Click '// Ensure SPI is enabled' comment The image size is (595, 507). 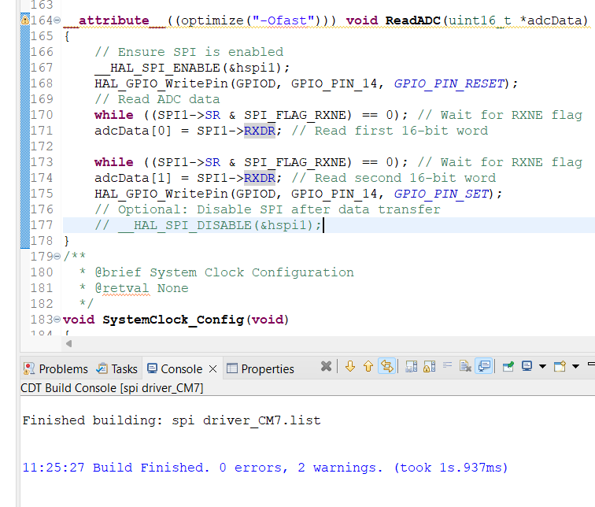pos(189,52)
